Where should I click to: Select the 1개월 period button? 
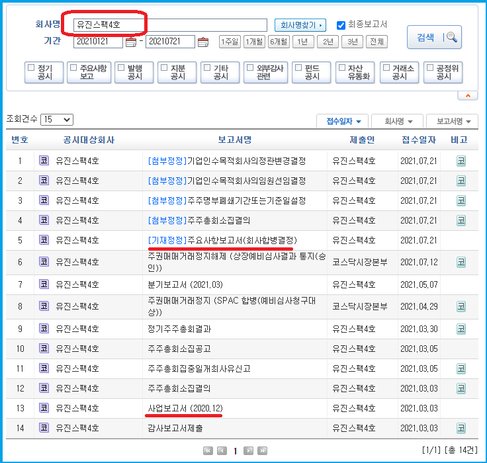(254, 42)
